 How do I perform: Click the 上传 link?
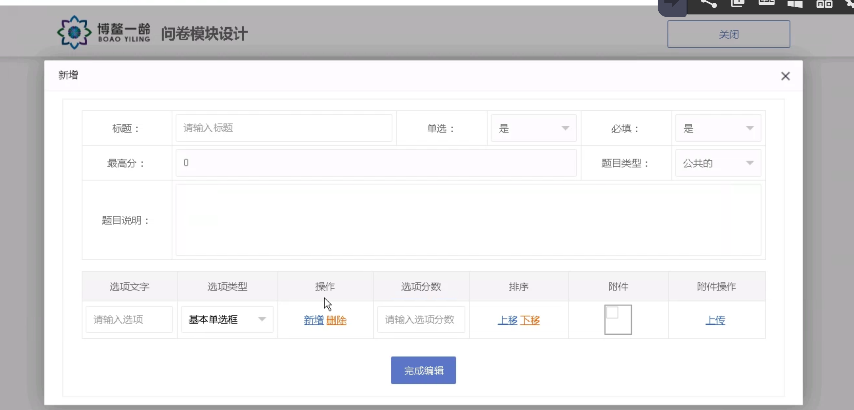tap(715, 320)
